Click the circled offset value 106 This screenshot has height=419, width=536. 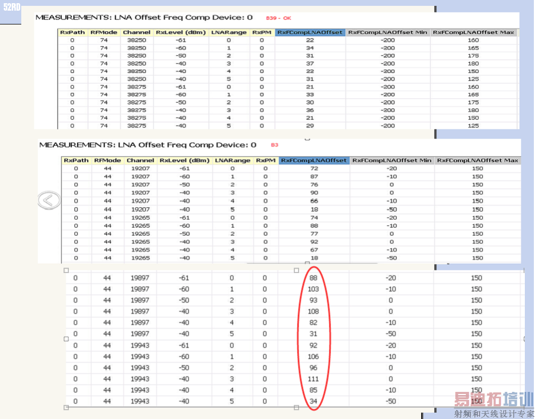313,356
